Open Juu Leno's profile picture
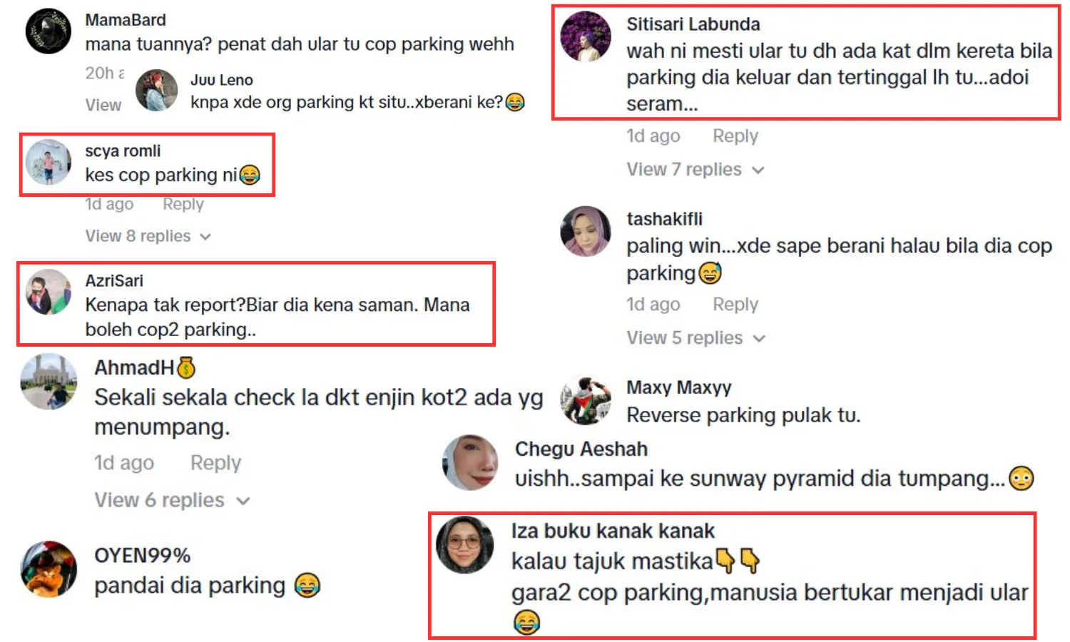 click(157, 90)
